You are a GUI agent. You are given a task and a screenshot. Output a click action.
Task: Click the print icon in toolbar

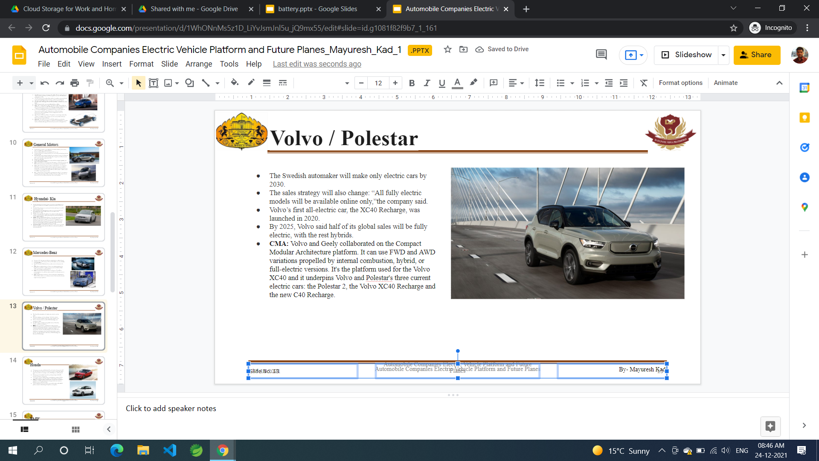(75, 83)
